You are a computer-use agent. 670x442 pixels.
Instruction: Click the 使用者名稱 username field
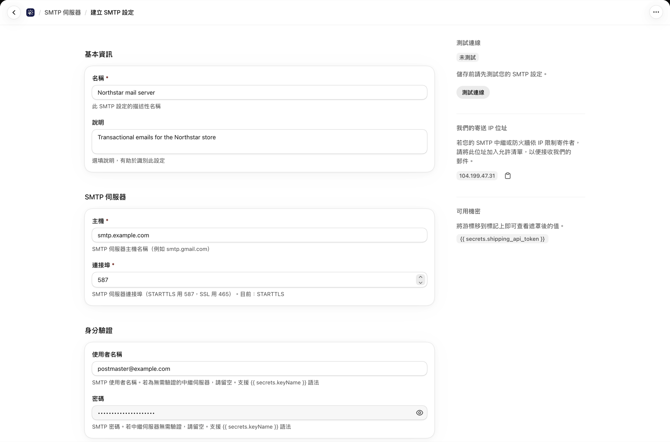coord(259,369)
